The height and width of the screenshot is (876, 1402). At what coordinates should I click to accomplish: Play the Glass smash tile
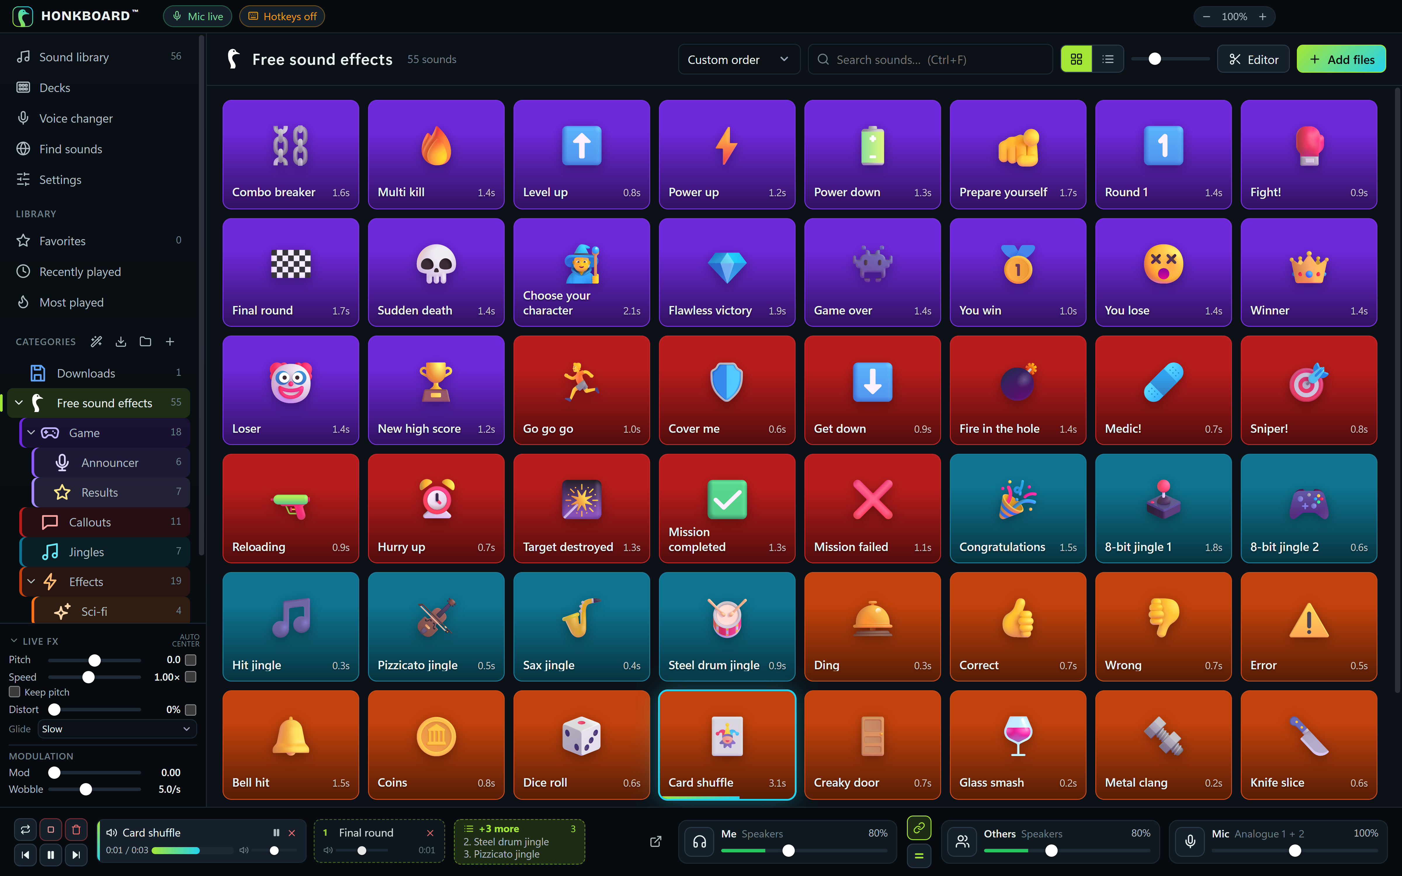[1018, 745]
